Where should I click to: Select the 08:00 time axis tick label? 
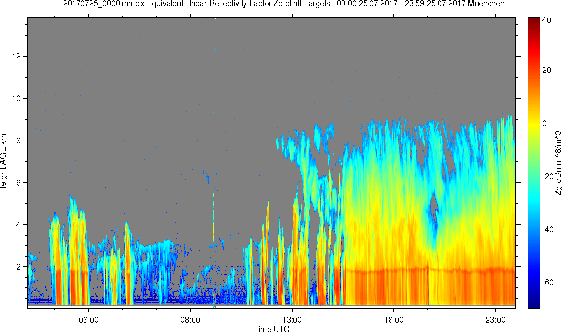[x=190, y=320]
